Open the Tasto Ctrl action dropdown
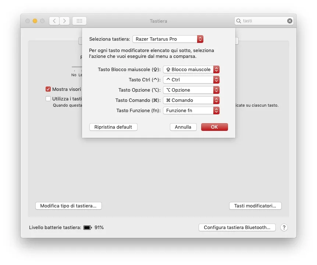 (x=191, y=80)
